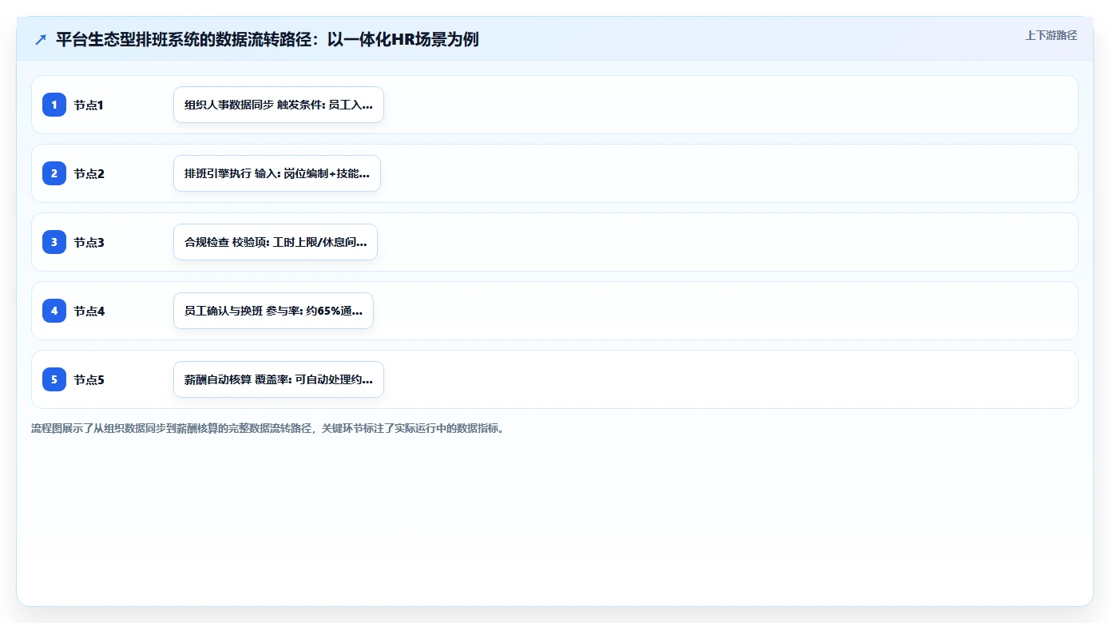Select the 合规检查 node card
The width and height of the screenshot is (1110, 623).
[x=276, y=242]
